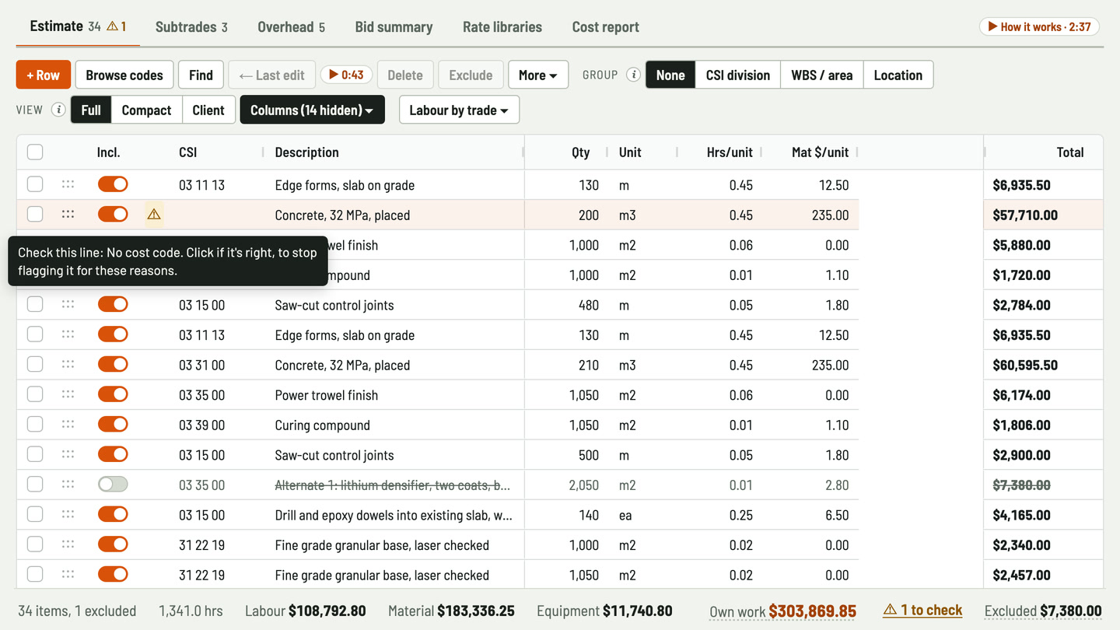1120x630 pixels.
Task: Toggle include switch for Alternate 1 lithium densifier
Action: point(113,485)
